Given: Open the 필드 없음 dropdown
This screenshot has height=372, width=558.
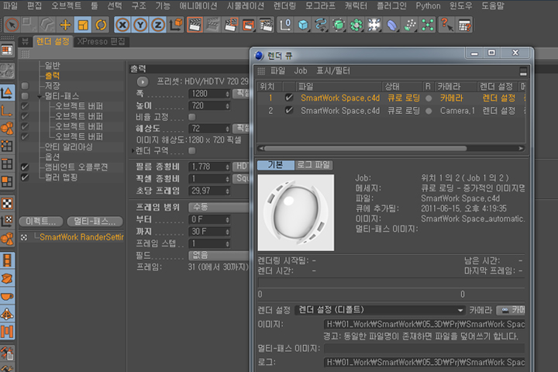Looking at the screenshot, I should (219, 255).
